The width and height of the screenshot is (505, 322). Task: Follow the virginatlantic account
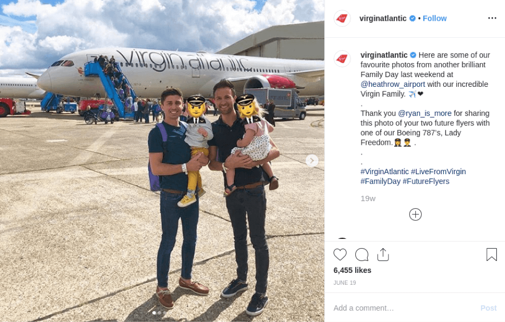coord(435,18)
